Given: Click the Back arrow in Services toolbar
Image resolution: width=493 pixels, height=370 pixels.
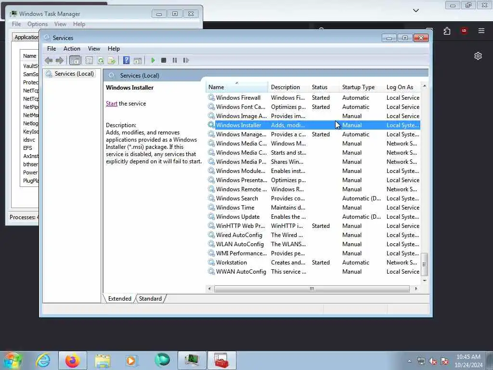Looking at the screenshot, I should [49, 60].
